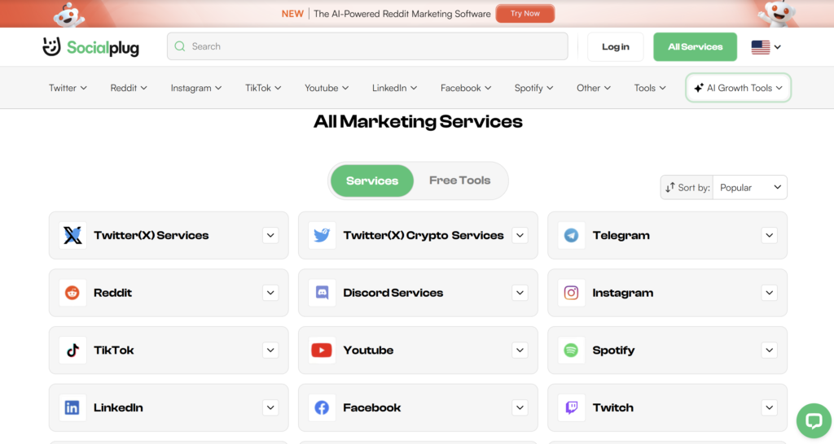Click the Discord Services icon
This screenshot has width=834, height=444.
click(322, 293)
